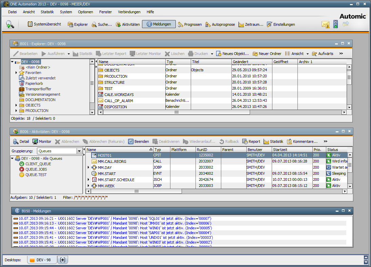This screenshot has height=267, width=371.
Task: Click Neuer Ordner in Explorer toolbar
Action: (x=267, y=54)
